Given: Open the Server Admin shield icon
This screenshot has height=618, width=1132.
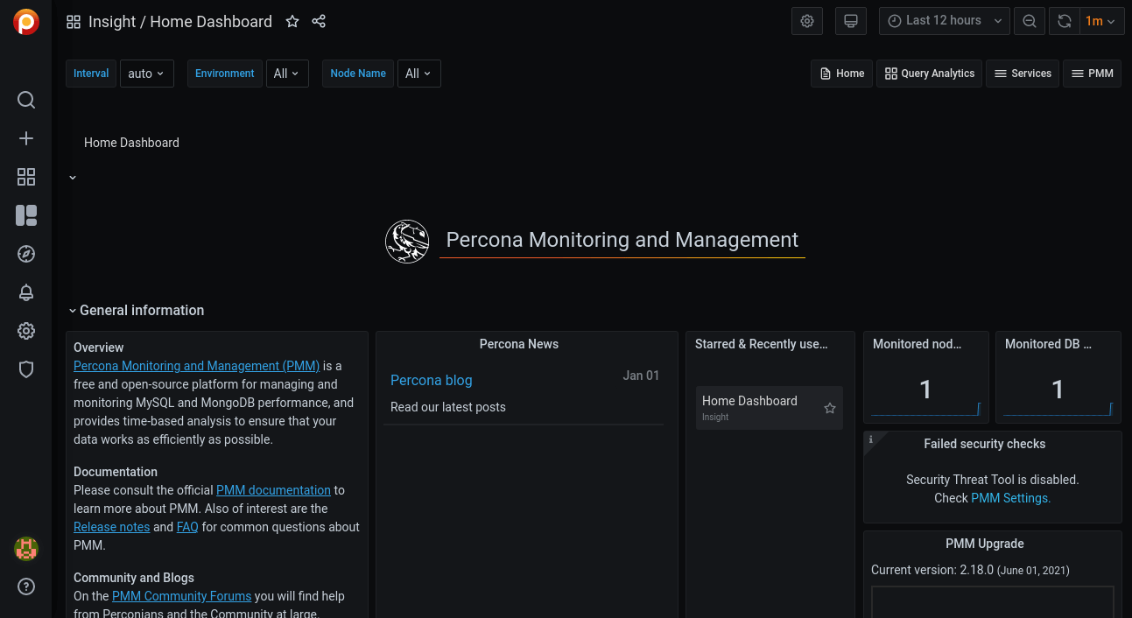Looking at the screenshot, I should pos(26,369).
